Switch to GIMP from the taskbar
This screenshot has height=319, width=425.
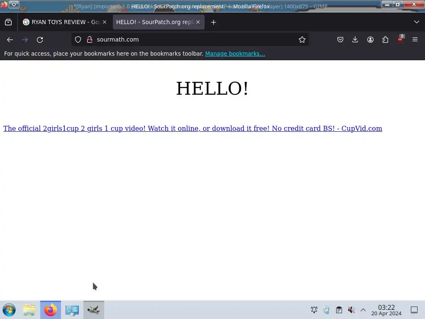coord(94,310)
